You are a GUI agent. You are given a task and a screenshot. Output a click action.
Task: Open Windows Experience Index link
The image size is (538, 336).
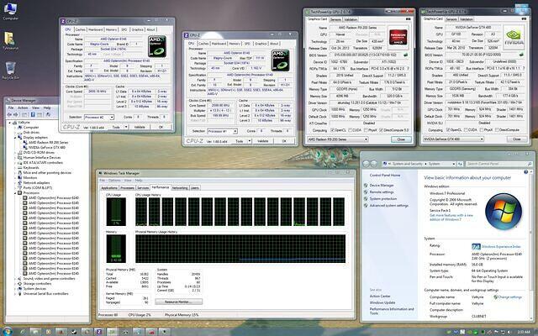(x=501, y=246)
